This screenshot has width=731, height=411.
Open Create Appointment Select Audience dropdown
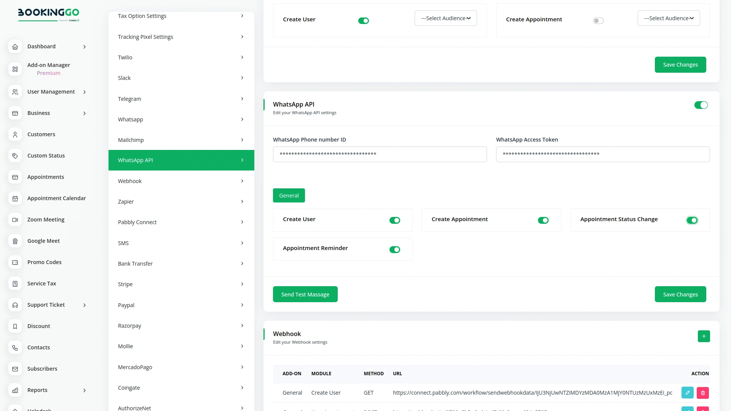pos(669,18)
